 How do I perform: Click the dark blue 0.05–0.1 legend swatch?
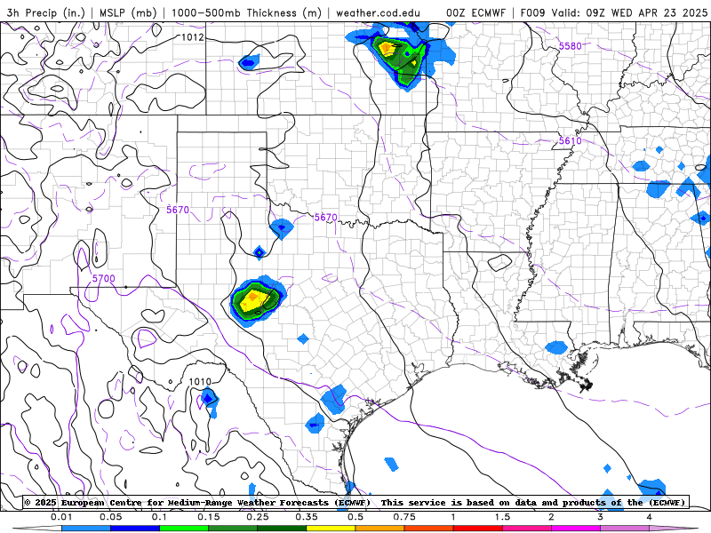(135, 529)
